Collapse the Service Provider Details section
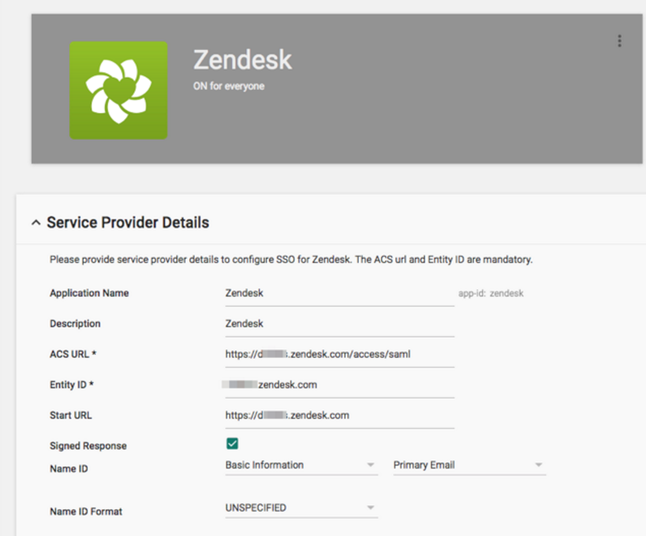 36,223
